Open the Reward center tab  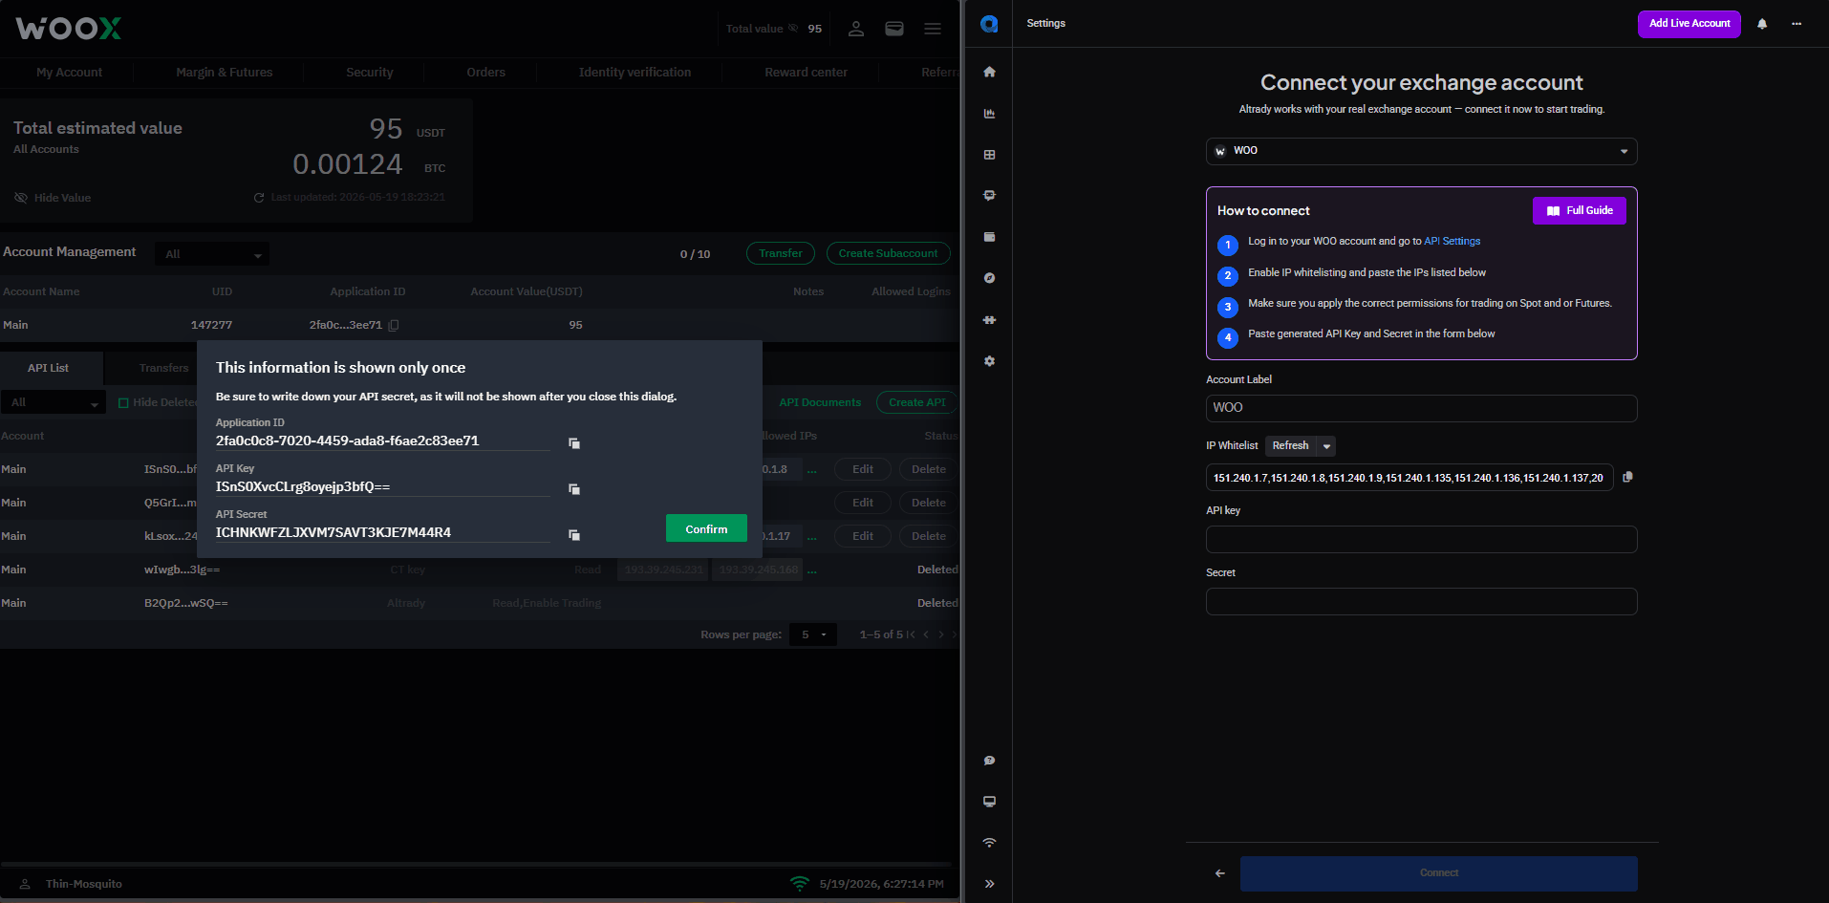pos(806,73)
